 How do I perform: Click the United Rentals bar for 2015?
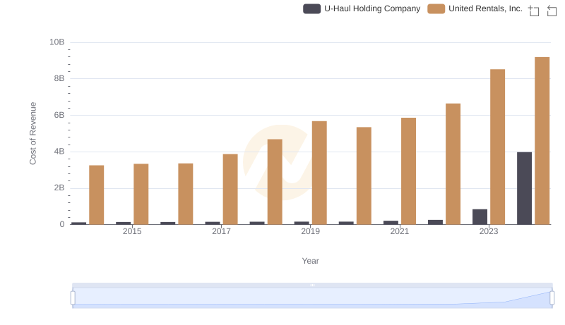coord(141,194)
